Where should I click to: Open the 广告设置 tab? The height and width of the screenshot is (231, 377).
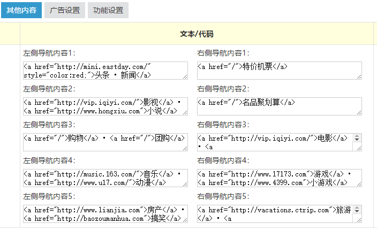tap(64, 10)
